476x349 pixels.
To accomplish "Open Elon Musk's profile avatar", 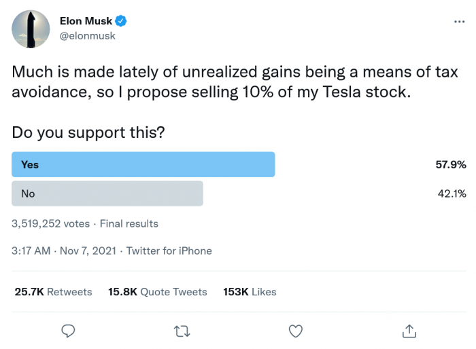I will tap(31, 29).
